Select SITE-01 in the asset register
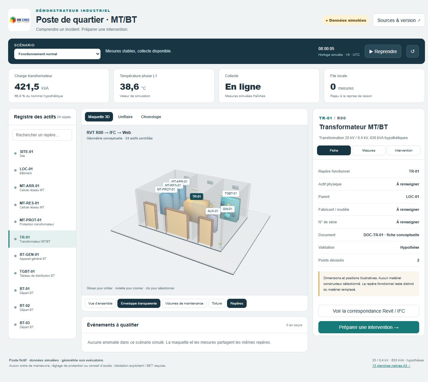The image size is (428, 382). click(x=42, y=154)
